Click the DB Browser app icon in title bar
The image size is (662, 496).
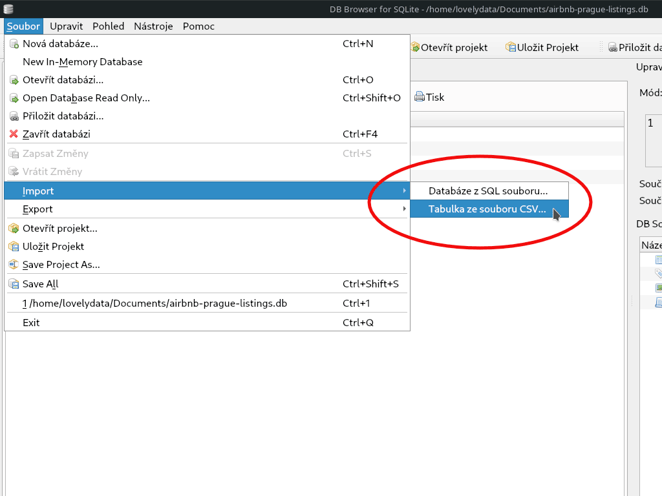pos(8,8)
